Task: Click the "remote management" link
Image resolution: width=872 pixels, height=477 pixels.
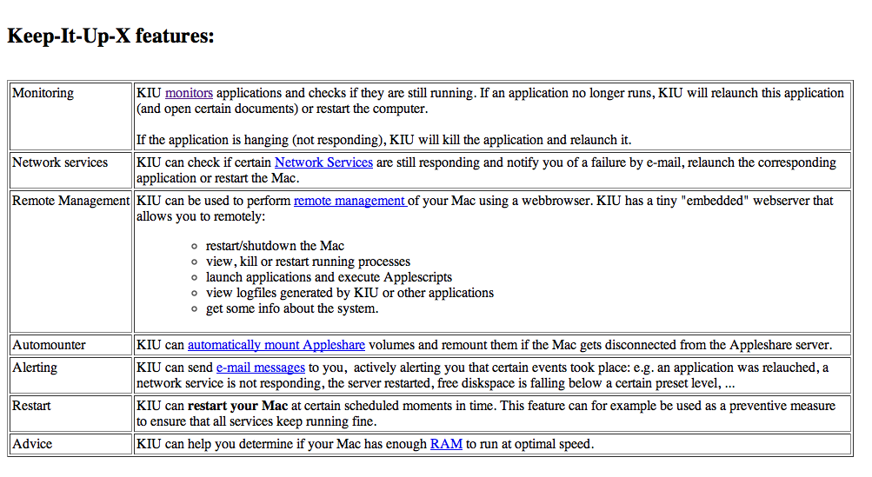Action: 350,201
